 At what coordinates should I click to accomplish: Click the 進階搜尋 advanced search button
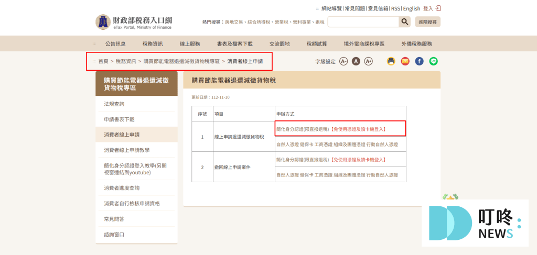click(427, 22)
